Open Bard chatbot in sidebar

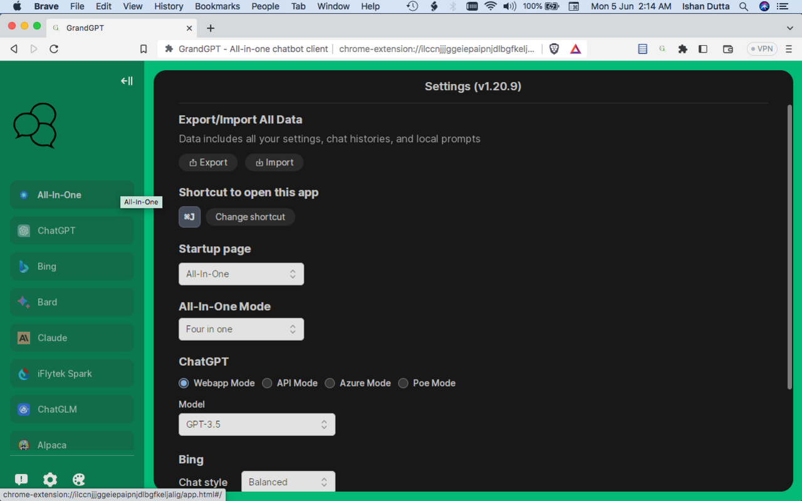[x=72, y=302]
